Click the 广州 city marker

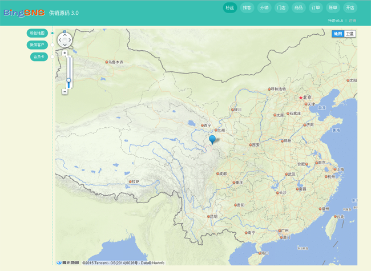[280, 230]
